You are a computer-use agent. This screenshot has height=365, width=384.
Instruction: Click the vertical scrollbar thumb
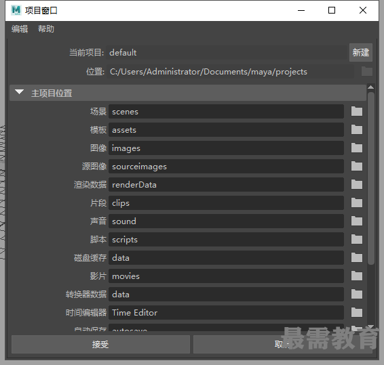pos(371,178)
